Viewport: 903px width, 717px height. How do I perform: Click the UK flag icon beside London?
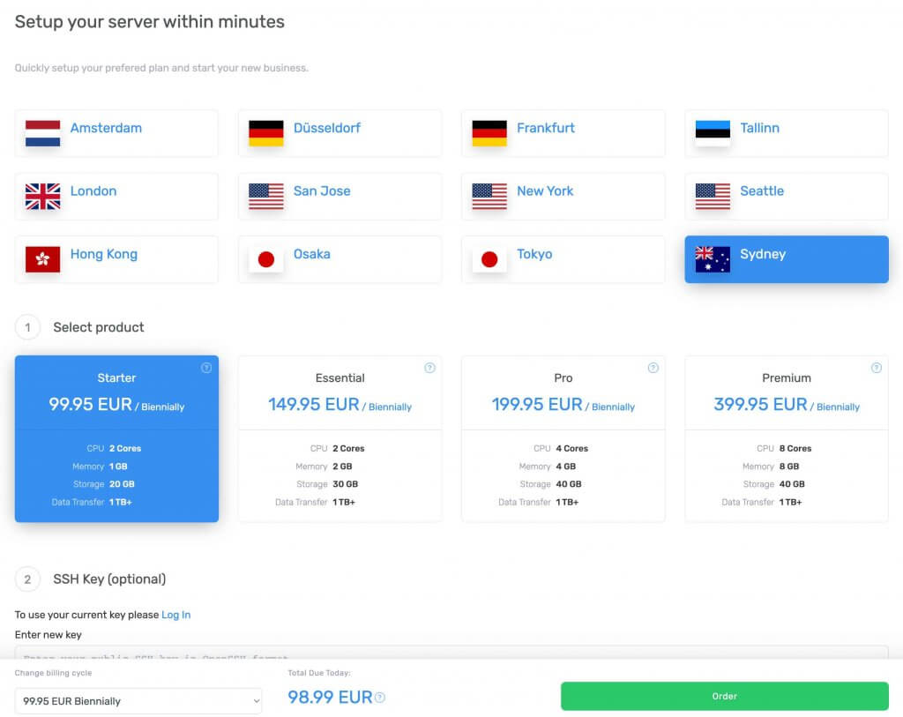42,196
